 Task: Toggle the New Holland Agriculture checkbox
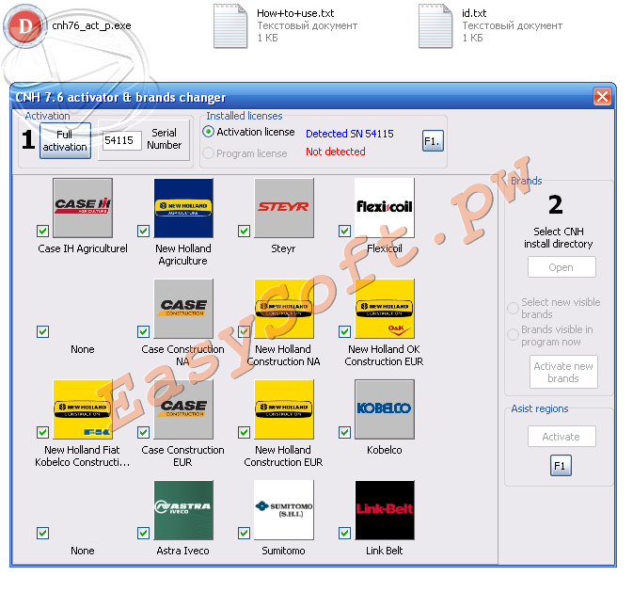point(143,232)
